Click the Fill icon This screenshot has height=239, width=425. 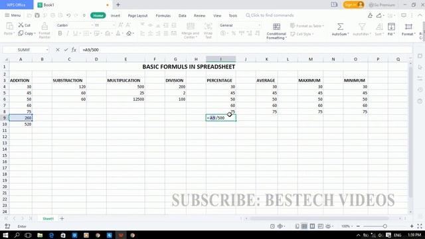coord(391,27)
